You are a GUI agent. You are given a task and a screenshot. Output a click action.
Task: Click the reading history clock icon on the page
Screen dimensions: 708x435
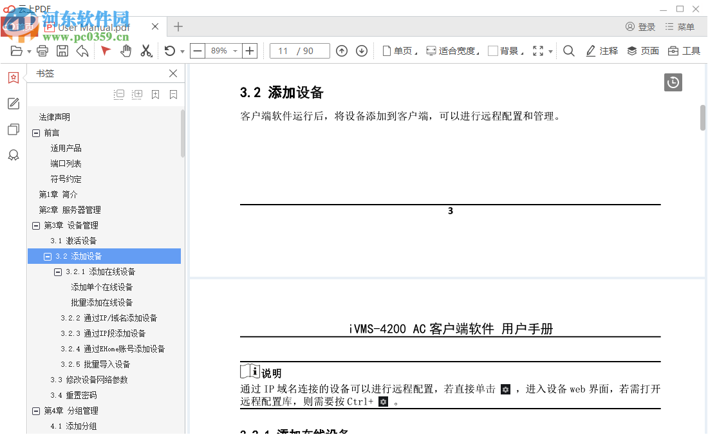coord(673,82)
